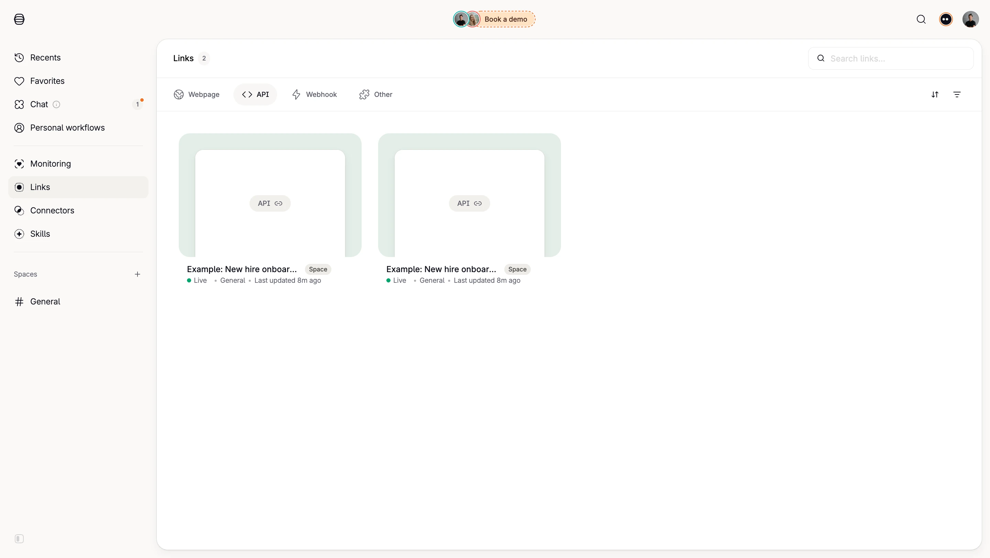The image size is (990, 558).
Task: Click the API link pill in the first card
Action: pos(270,203)
